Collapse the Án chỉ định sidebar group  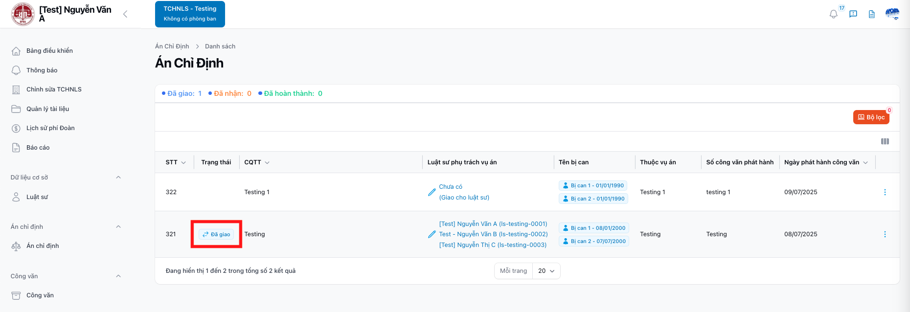(118, 227)
